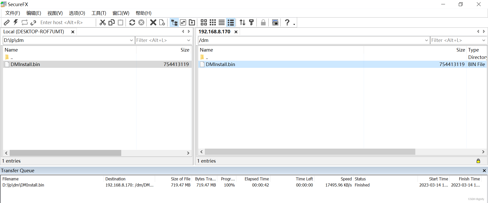Switch to small icons grid view

point(213,22)
